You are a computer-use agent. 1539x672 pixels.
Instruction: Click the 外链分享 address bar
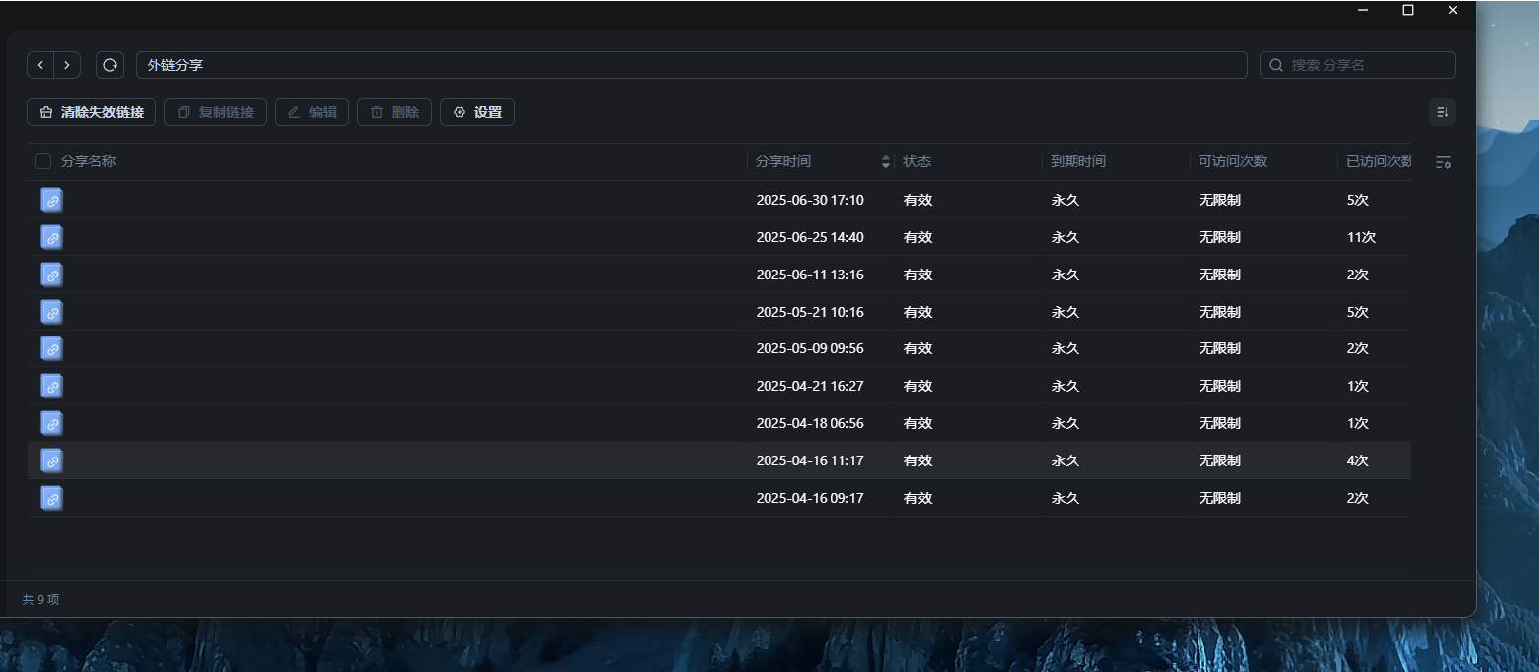click(x=692, y=65)
